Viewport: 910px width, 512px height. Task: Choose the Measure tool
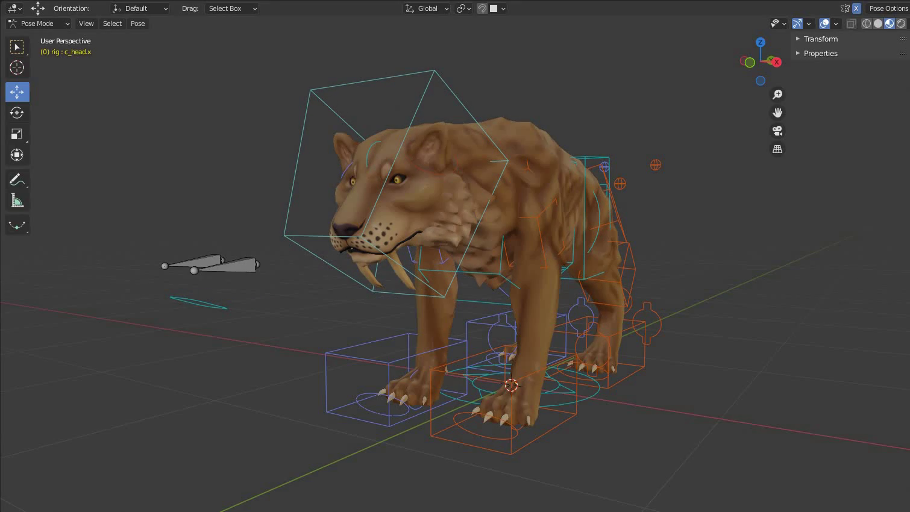[17, 201]
